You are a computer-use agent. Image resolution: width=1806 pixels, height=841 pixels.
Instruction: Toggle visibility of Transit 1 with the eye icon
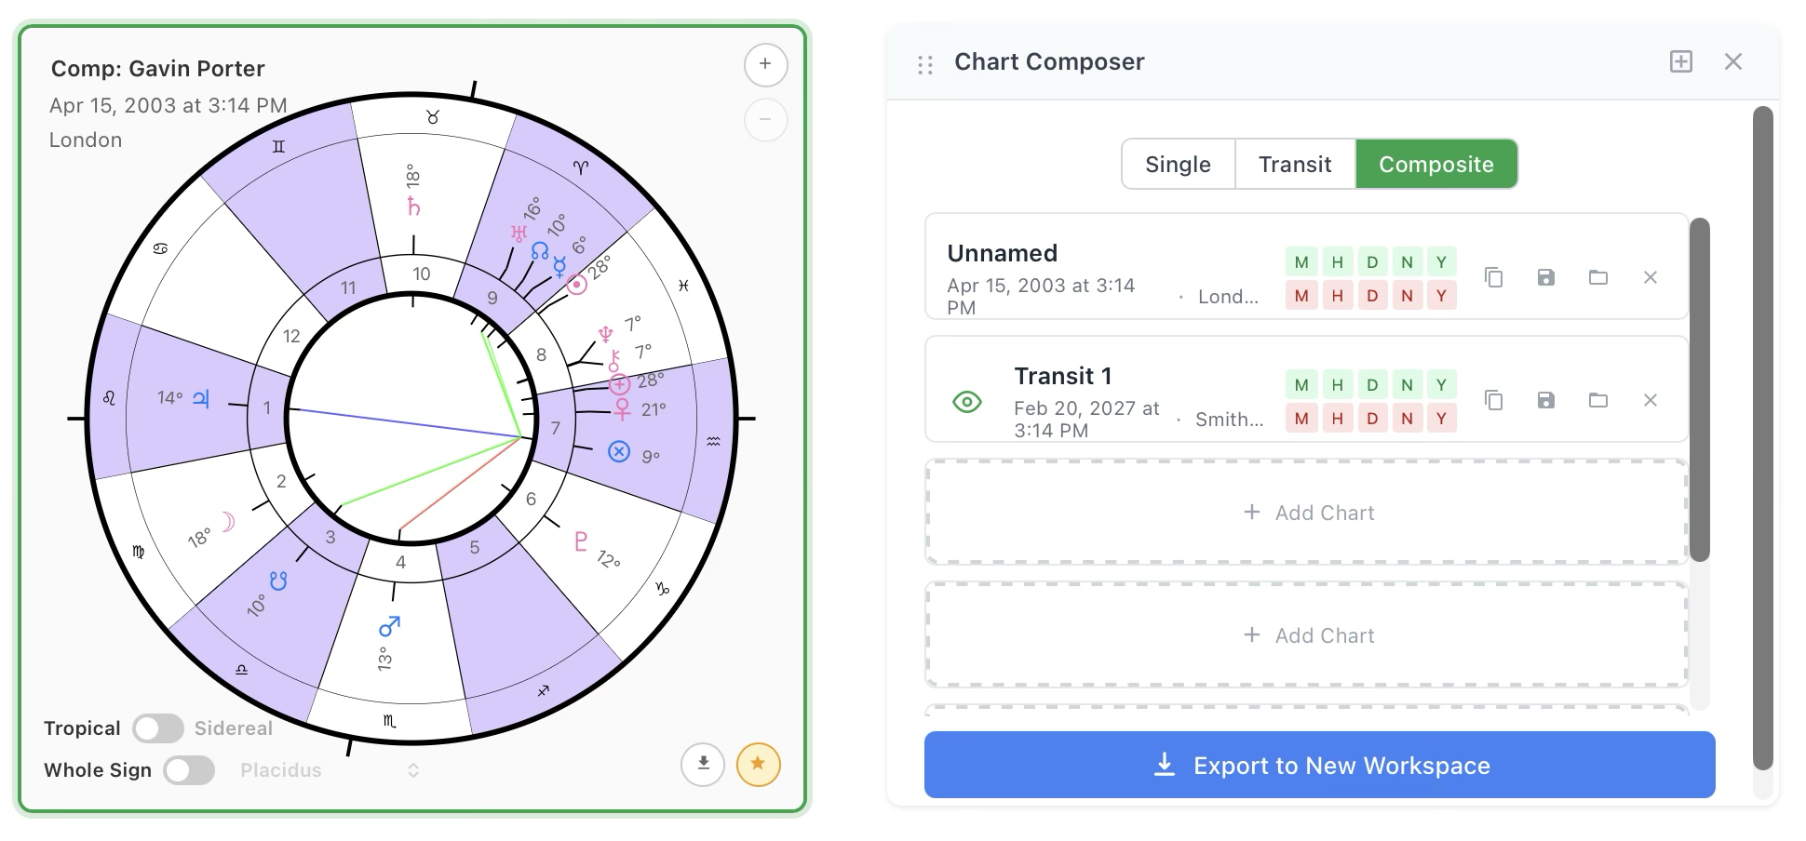click(x=967, y=400)
